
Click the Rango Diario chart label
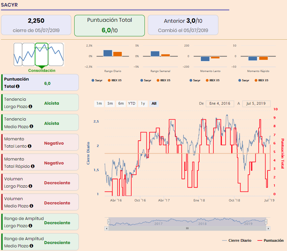pos(113,71)
